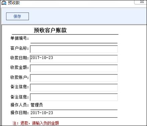Focus the first 备注信息 input field
This screenshot has height=126, width=147.
(74, 88)
